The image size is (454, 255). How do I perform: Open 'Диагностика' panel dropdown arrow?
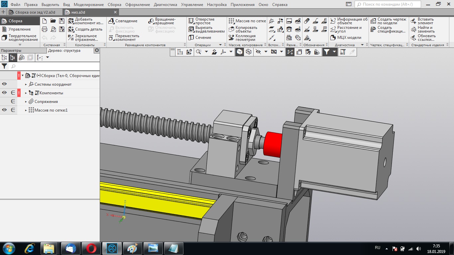pyautogui.click(x=362, y=45)
